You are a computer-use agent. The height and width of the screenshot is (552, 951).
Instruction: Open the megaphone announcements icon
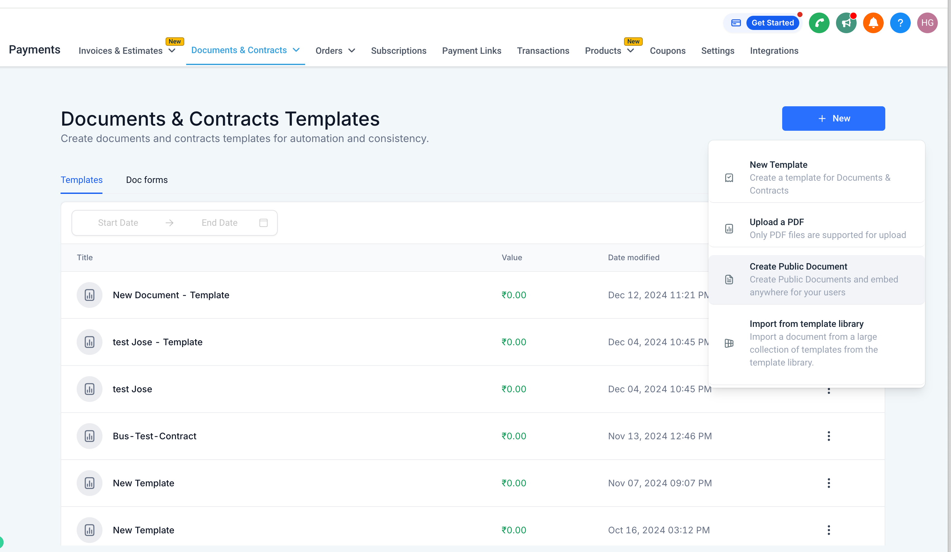(x=846, y=23)
